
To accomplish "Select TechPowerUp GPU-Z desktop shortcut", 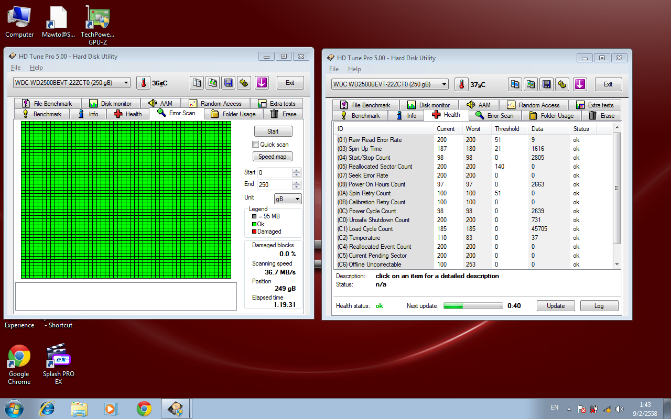I will pos(98,26).
